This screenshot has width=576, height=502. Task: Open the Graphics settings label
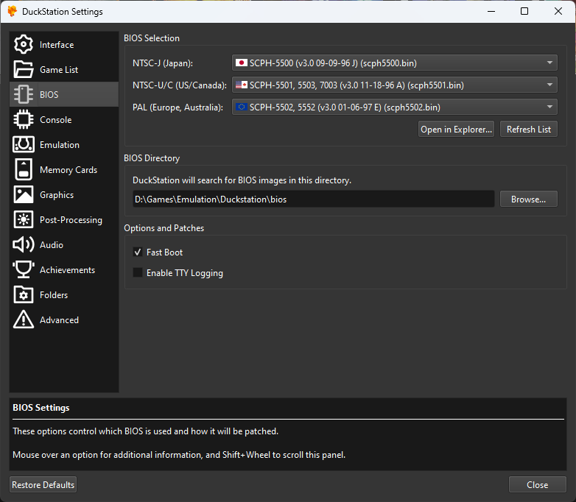[x=57, y=195]
